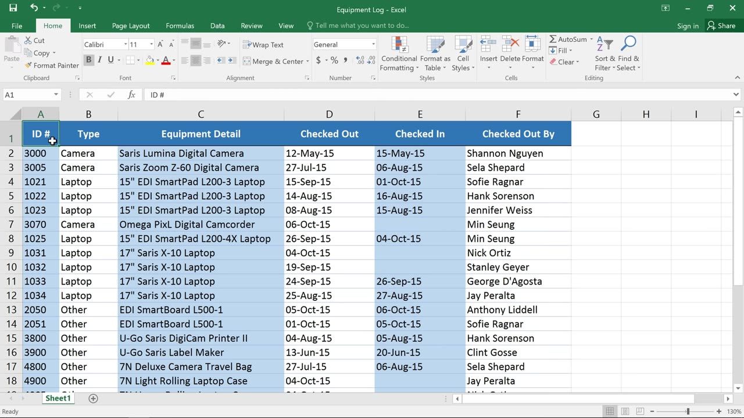
Task: Expand the Fill dropdown
Action: 570,51
